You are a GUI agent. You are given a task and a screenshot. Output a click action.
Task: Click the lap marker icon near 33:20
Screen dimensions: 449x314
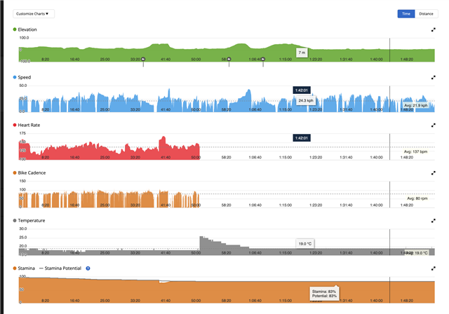pos(143,60)
